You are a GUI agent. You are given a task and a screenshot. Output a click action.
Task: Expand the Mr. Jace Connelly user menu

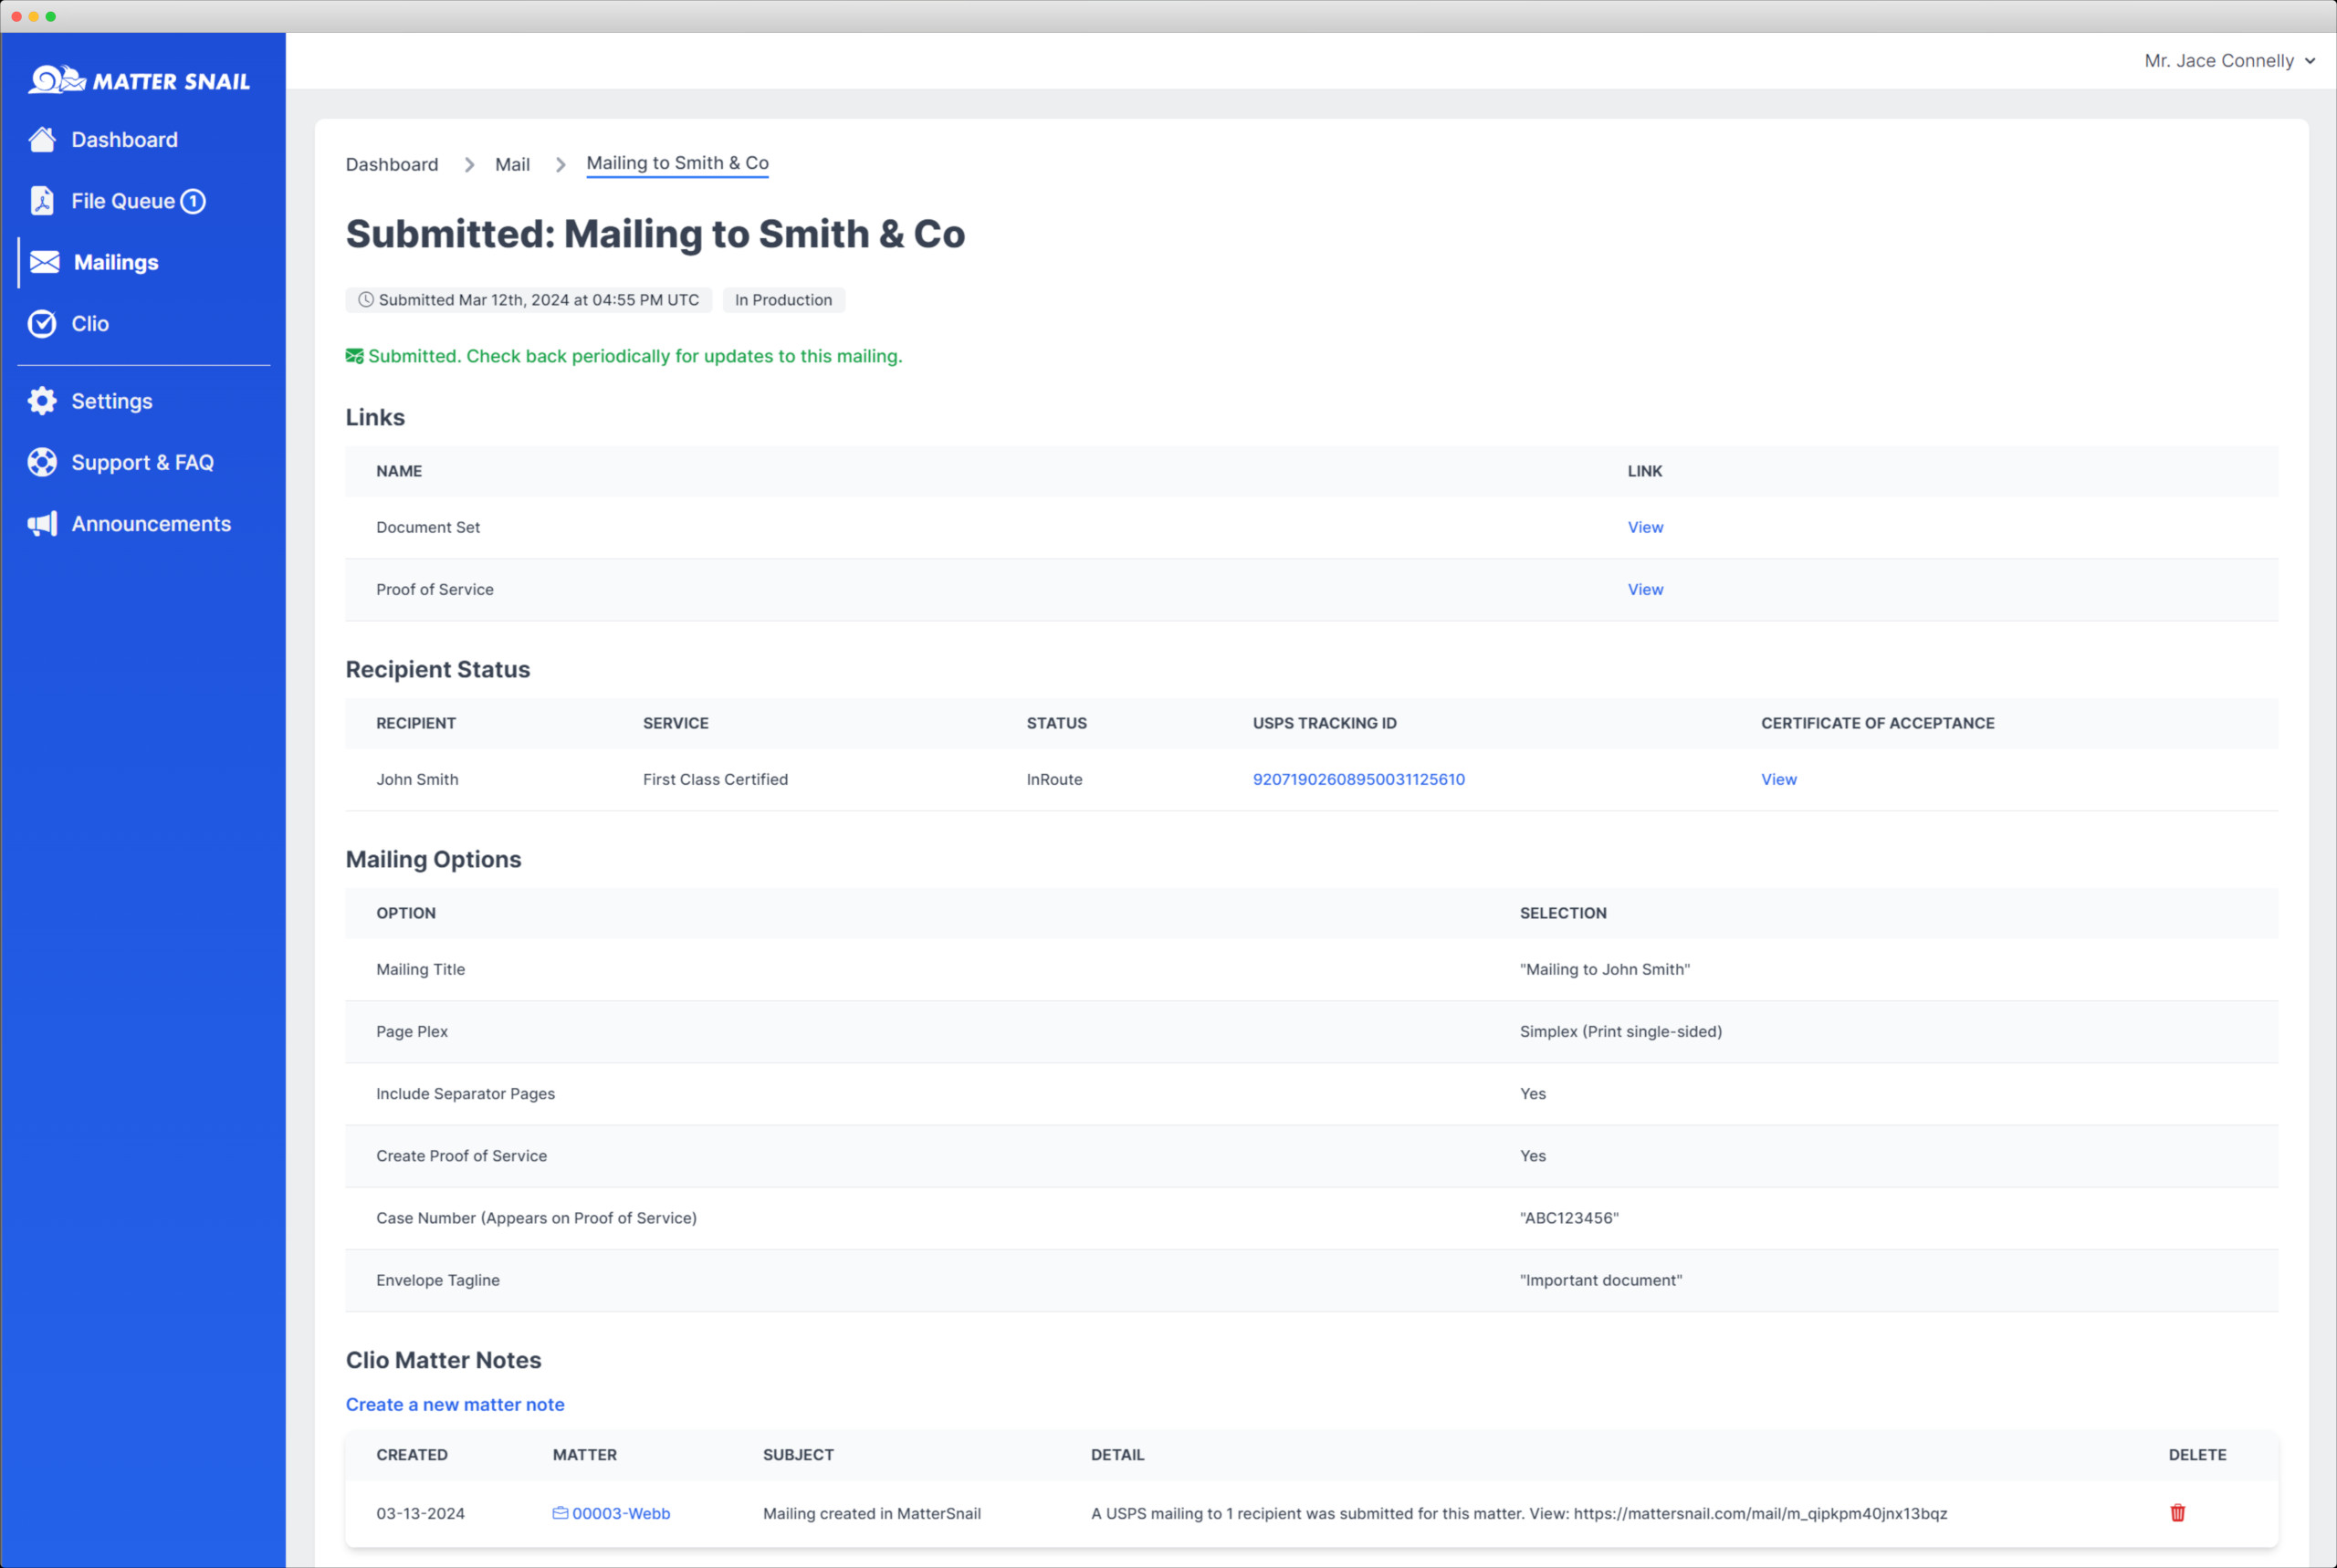[x=2229, y=61]
